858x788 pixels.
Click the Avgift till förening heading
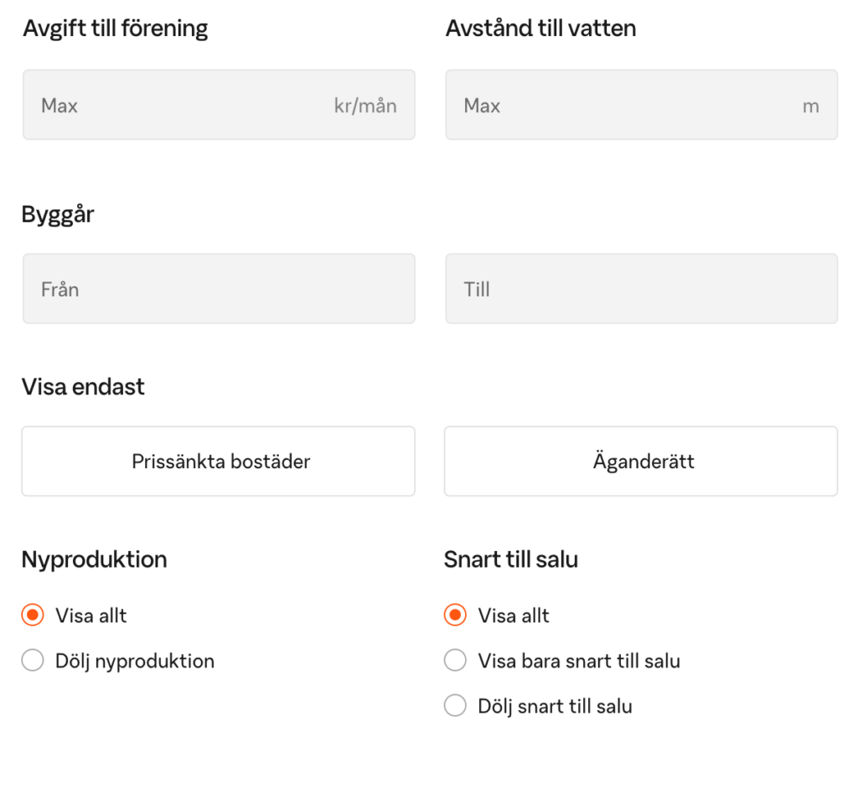click(x=116, y=28)
